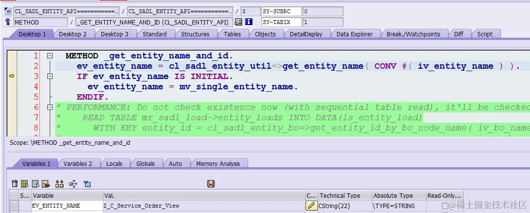The height and width of the screenshot is (213, 530).
Task: Open the DetailDisplay tab
Action: [306, 34]
